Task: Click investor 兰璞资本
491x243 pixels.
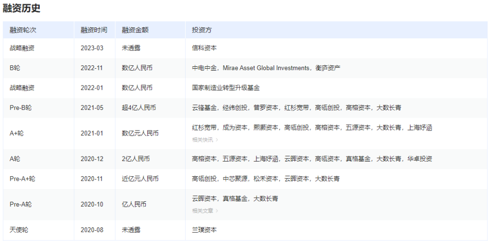Action: [204, 230]
